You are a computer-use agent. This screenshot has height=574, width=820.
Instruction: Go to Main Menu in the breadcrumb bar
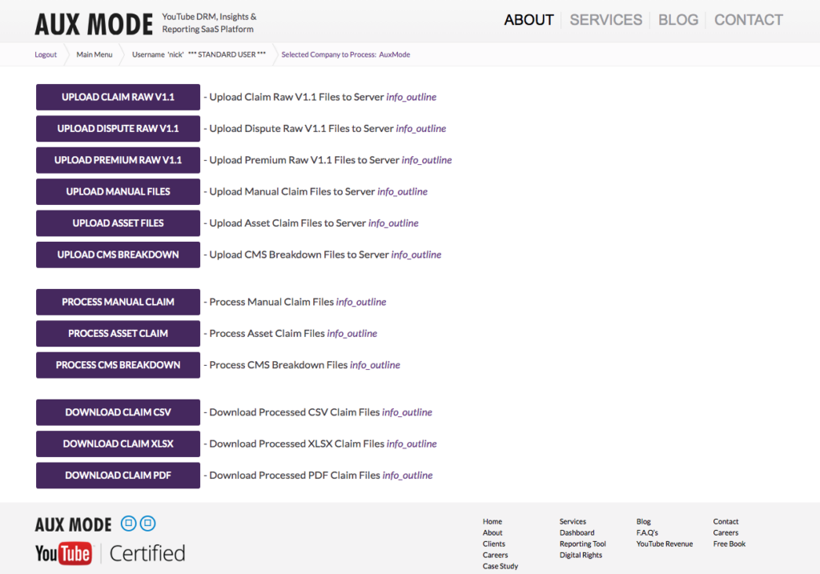[x=94, y=54]
